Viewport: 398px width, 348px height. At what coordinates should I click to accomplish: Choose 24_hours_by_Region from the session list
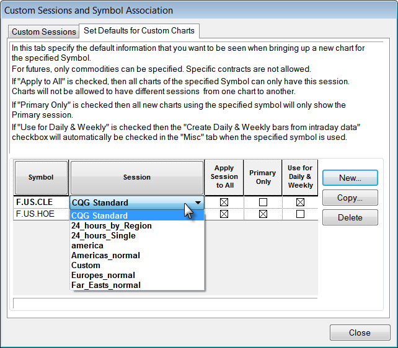point(112,225)
